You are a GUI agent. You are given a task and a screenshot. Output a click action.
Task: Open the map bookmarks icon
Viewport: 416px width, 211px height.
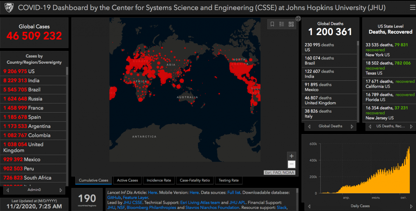point(272,24)
